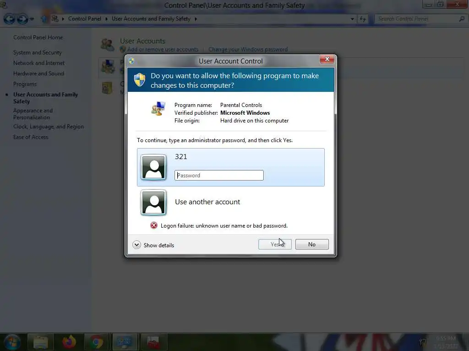Click Add or remove user accounts link
The height and width of the screenshot is (351, 469).
(163, 49)
